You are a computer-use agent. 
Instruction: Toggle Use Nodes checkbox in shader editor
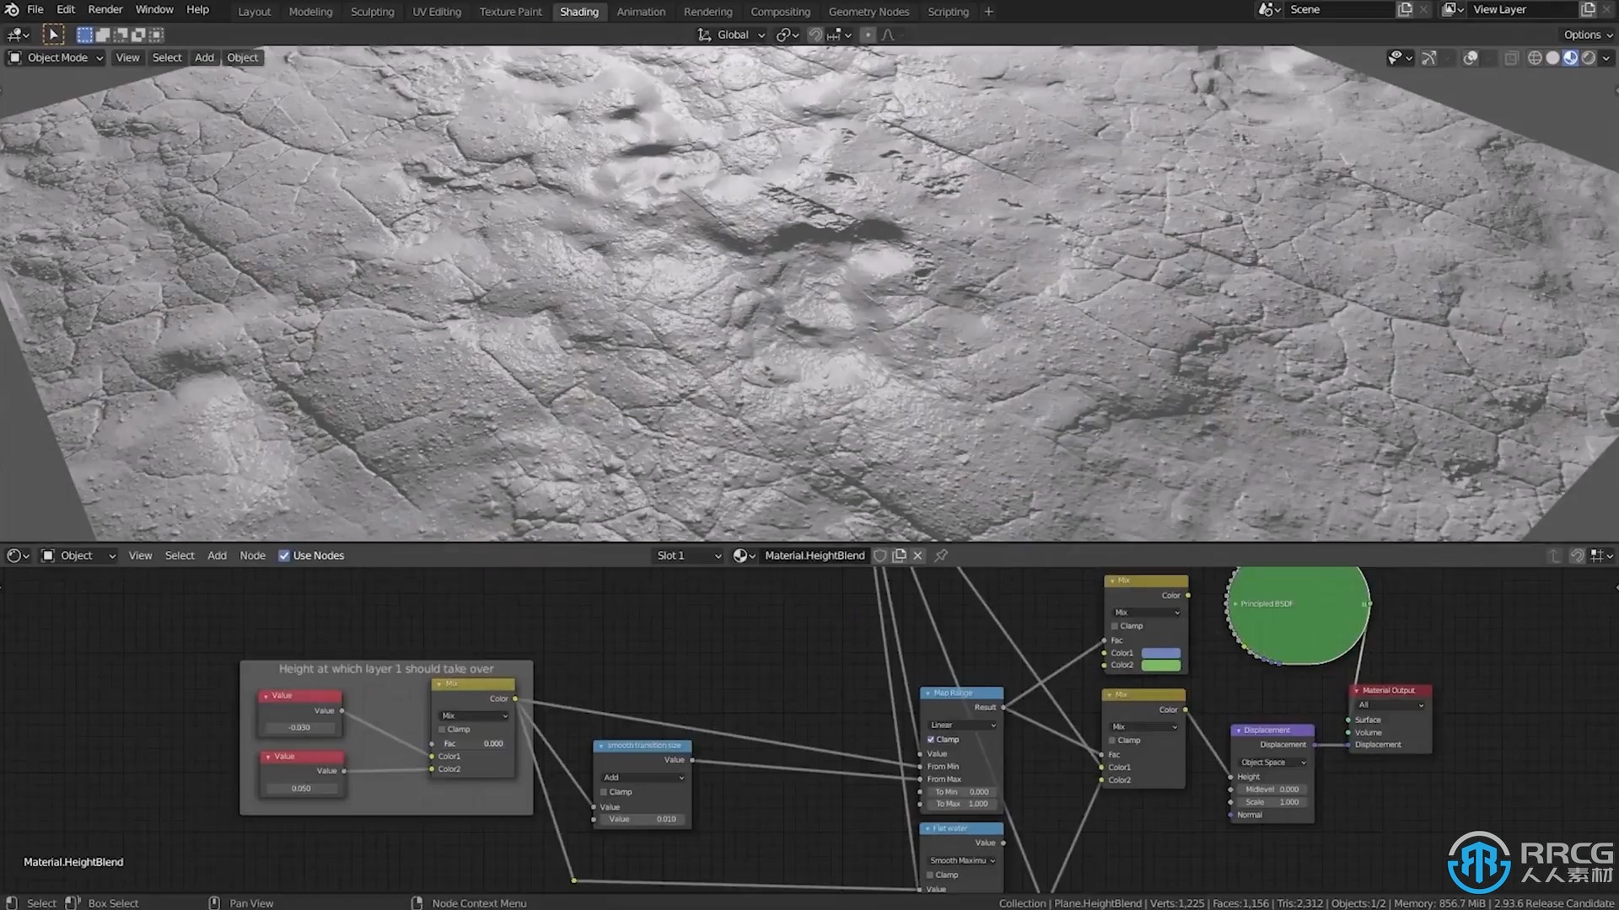pyautogui.click(x=283, y=554)
